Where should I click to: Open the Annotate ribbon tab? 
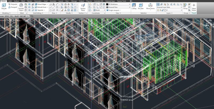pyautogui.click(x=53, y=1)
